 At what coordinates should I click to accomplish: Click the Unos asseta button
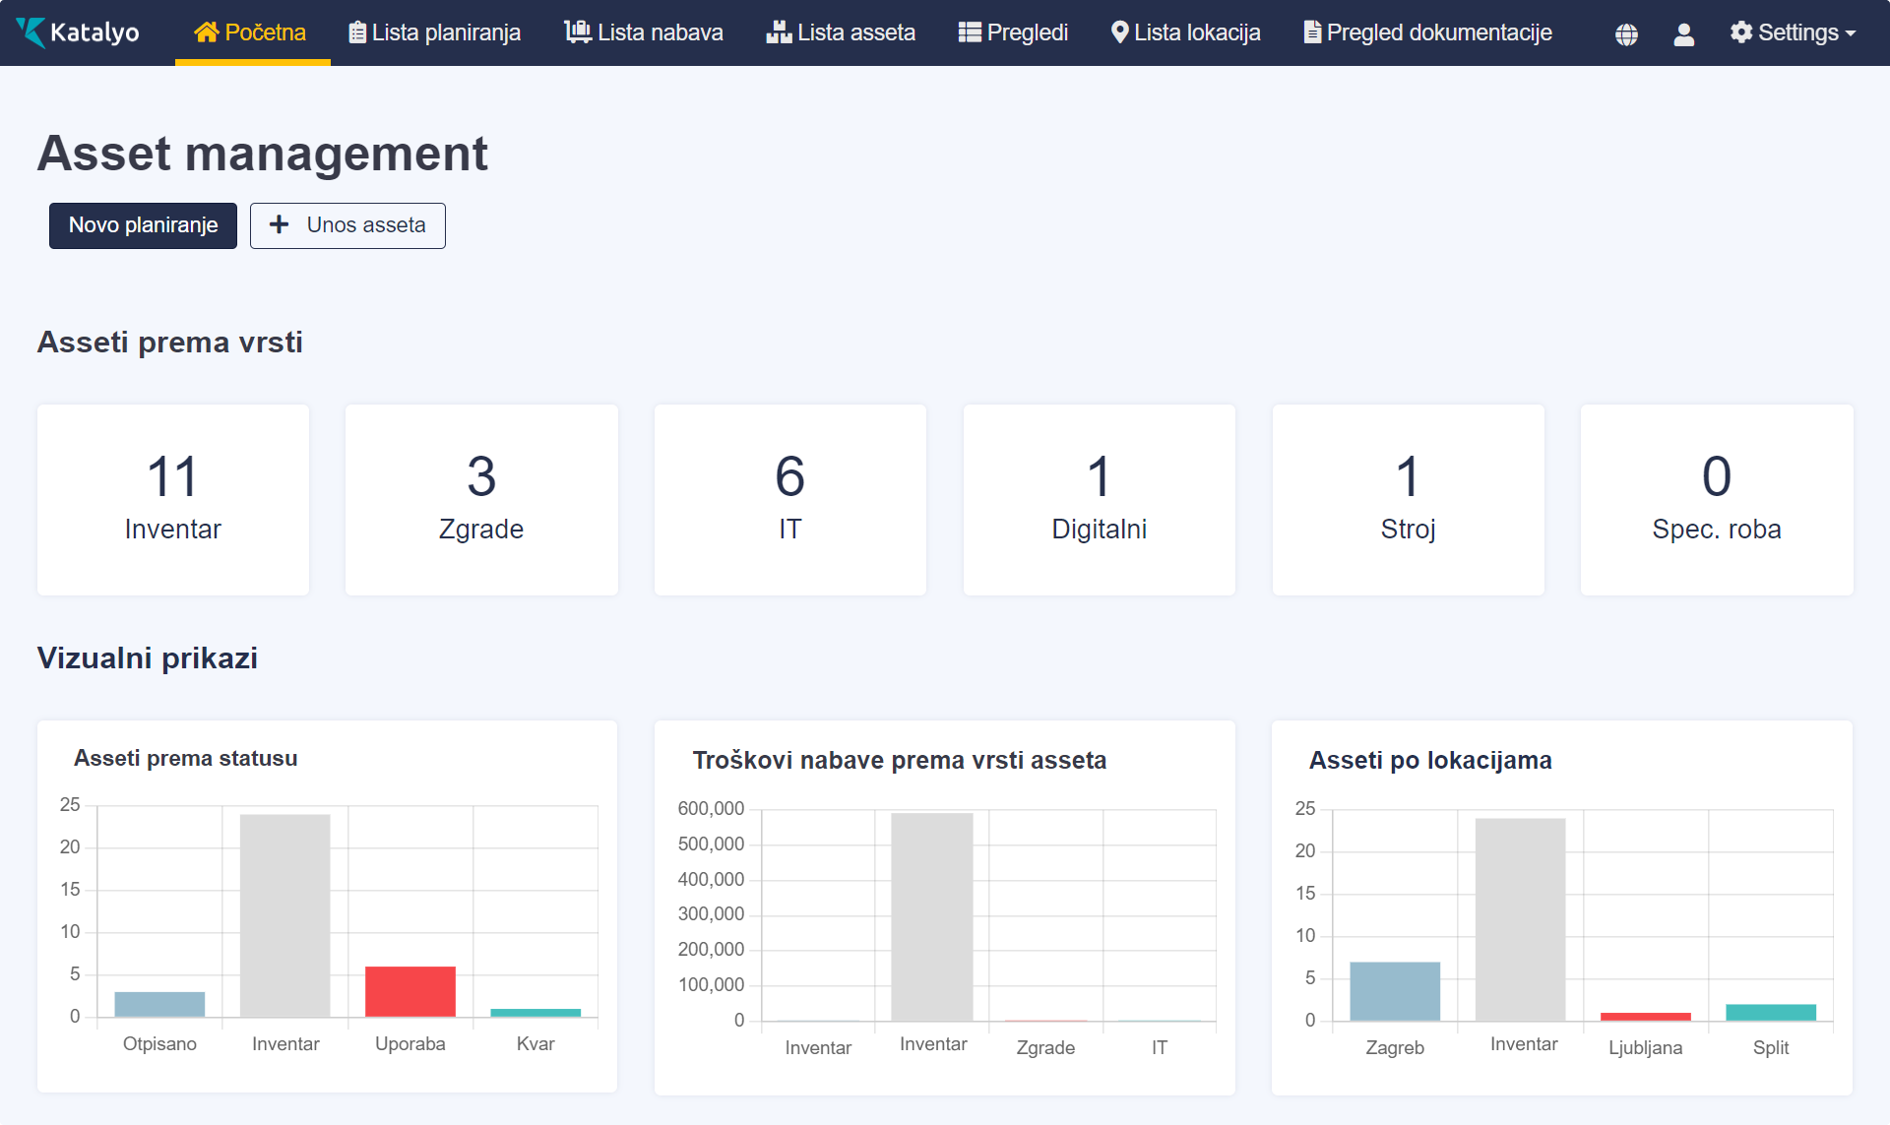click(347, 225)
